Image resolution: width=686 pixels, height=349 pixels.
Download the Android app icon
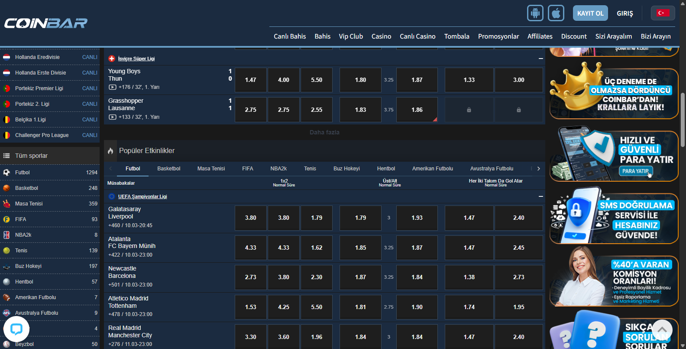click(x=535, y=13)
